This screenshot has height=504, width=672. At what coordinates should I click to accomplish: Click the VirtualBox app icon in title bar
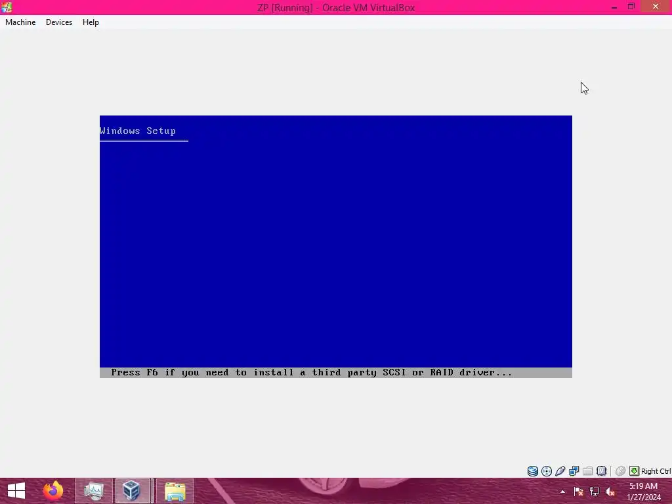(x=7, y=7)
